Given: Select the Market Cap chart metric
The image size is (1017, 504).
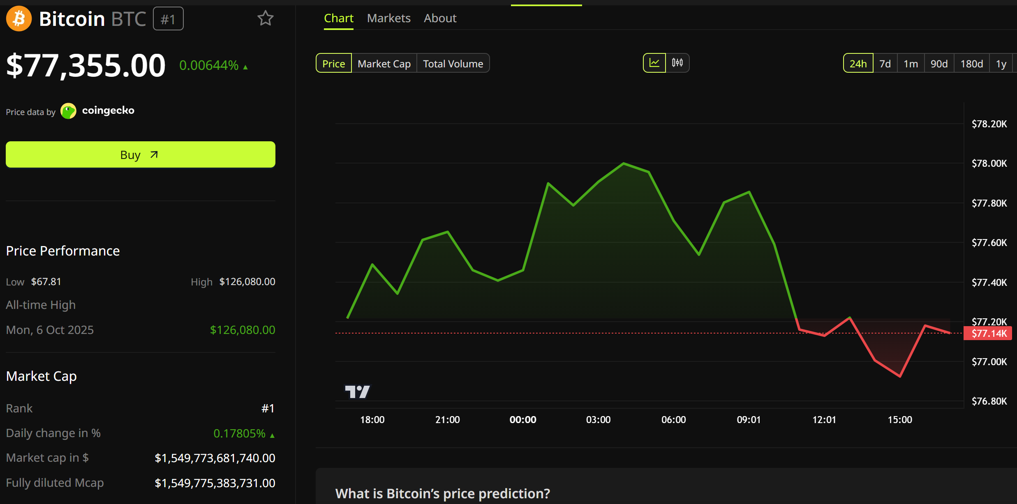Looking at the screenshot, I should pos(384,63).
